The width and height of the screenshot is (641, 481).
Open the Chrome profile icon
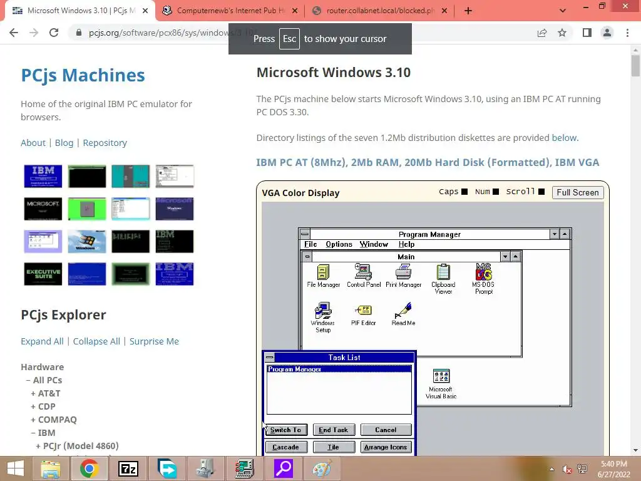tap(607, 33)
